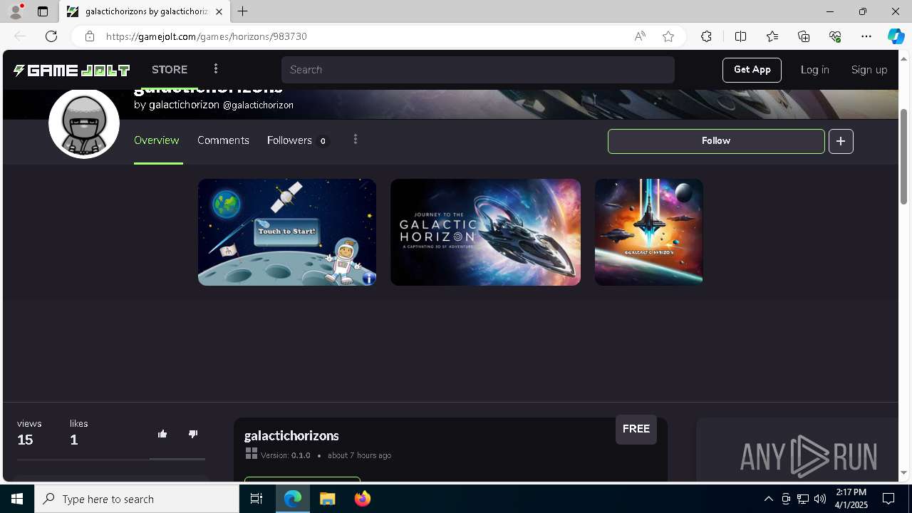The height and width of the screenshot is (513, 912).
Task: Click the Search input field
Action: (x=477, y=70)
